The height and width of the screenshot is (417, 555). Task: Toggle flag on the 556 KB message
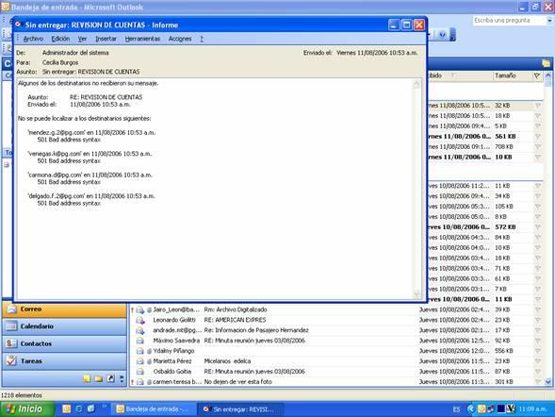coord(538,351)
